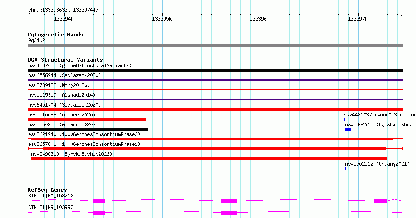Click the STKLD1|NR_103997 gene label

tap(50, 207)
